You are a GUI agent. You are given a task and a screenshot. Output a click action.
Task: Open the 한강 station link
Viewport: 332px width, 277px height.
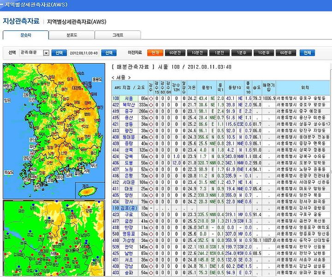coord(129,228)
